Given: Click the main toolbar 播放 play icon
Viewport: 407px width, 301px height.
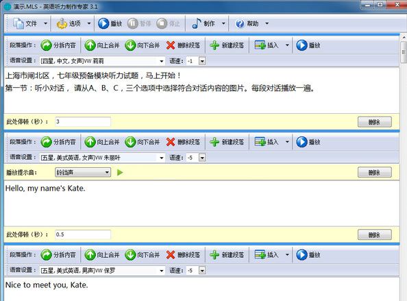Looking at the screenshot, I should tap(103, 23).
